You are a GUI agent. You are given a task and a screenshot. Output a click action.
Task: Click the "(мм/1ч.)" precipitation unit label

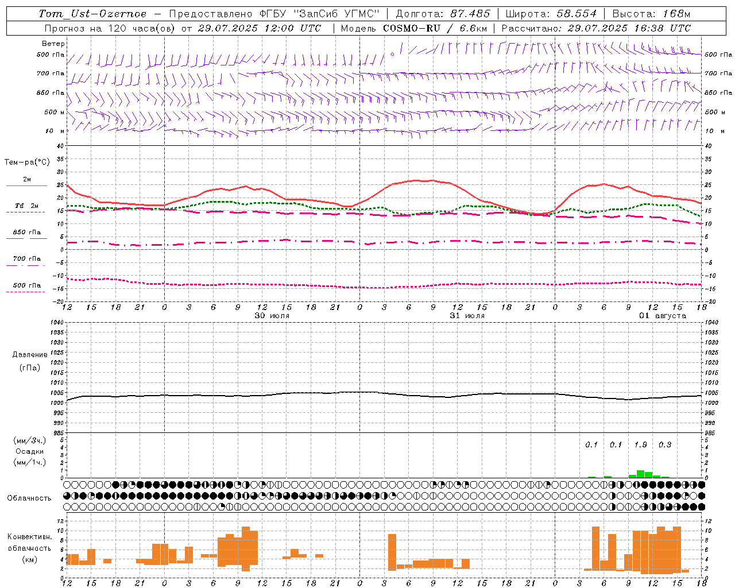30,462
